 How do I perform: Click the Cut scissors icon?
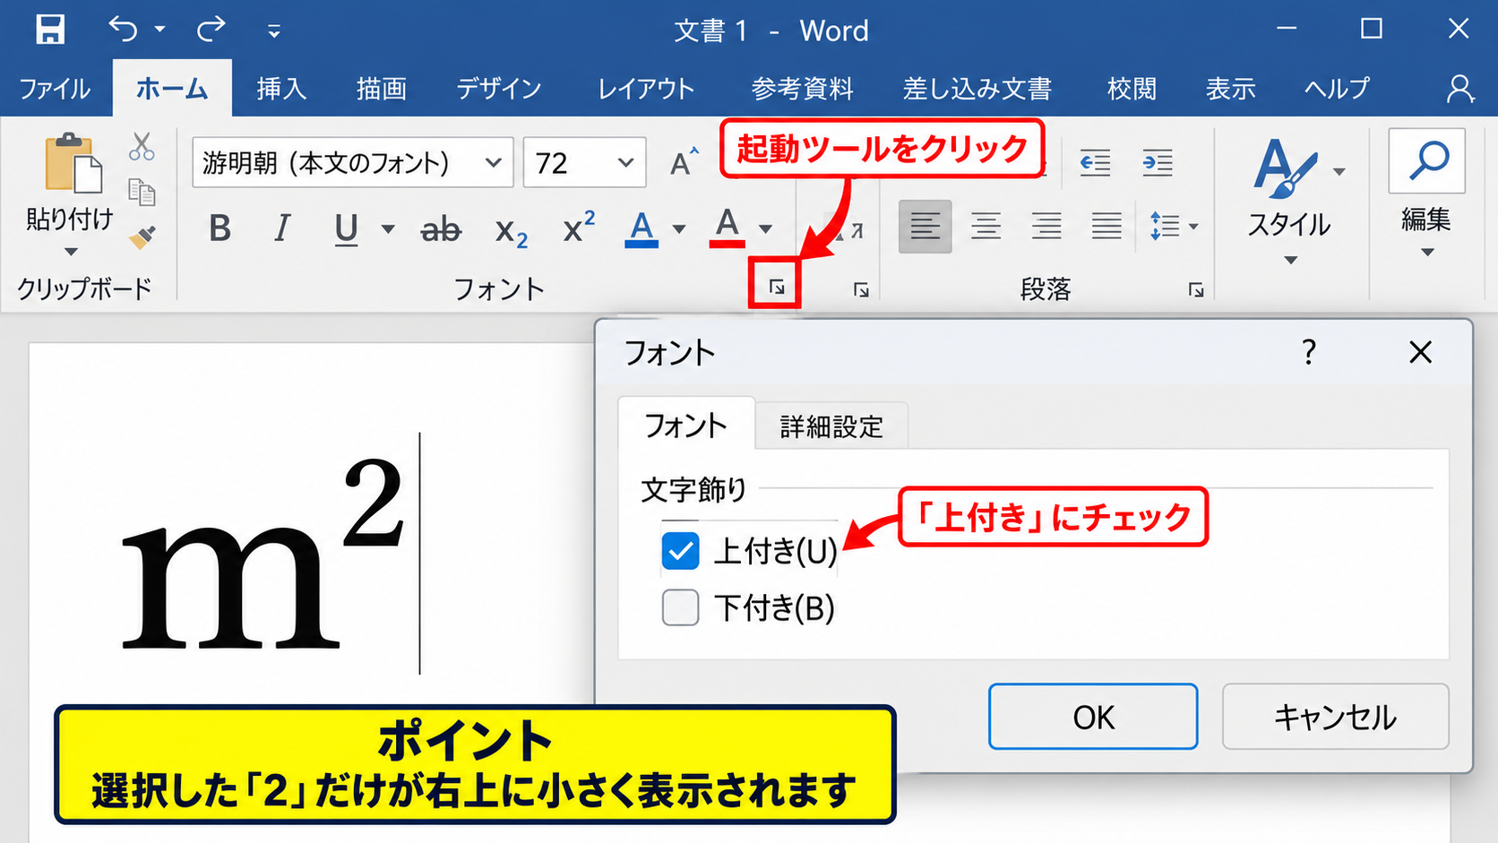(142, 146)
